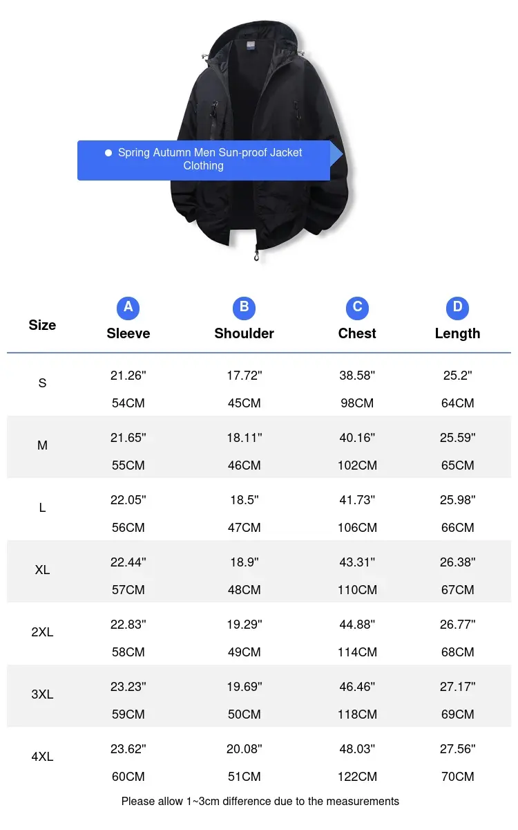Viewport: 518px width, 830px height.
Task: Click the arrow tip of the blue banner
Action: click(x=337, y=154)
